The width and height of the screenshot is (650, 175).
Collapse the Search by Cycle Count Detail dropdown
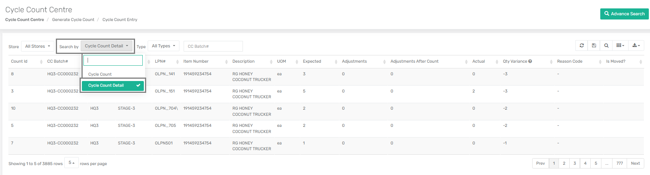pyautogui.click(x=106, y=46)
